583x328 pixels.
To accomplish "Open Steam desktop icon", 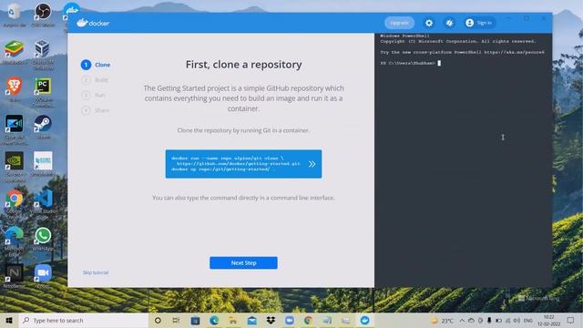I will (x=43, y=128).
